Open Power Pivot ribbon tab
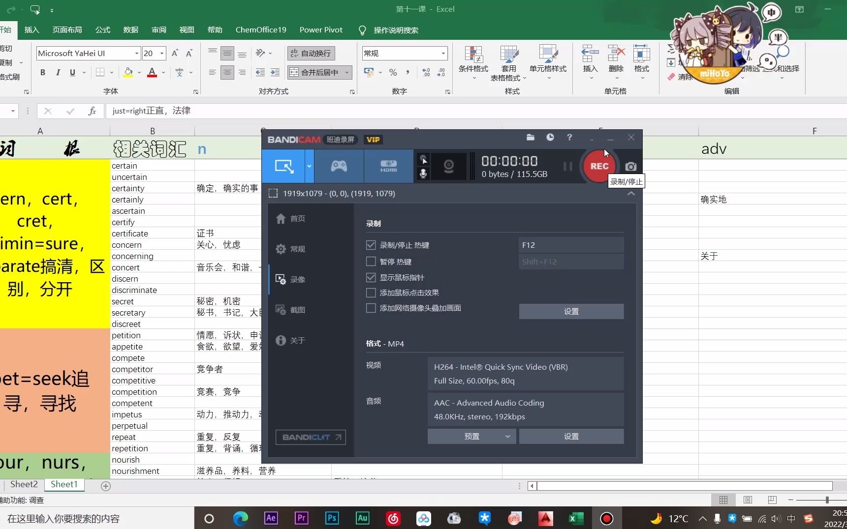Screen dimensions: 847x529 coord(321,30)
